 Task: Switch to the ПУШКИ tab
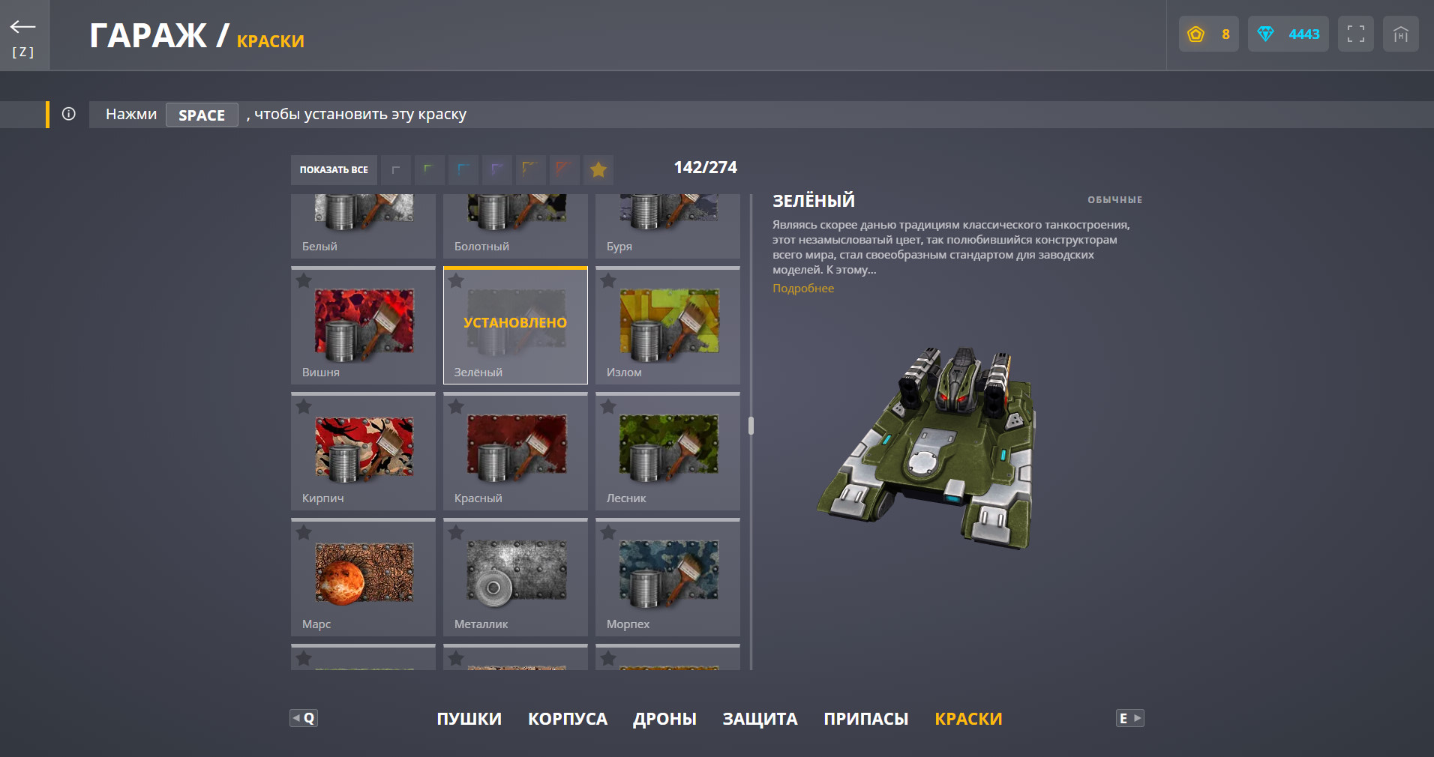coord(469,719)
